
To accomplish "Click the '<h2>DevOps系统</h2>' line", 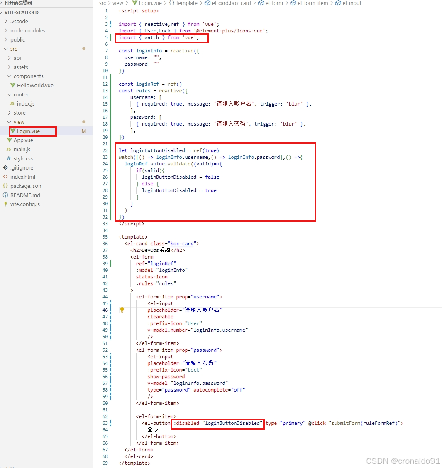I will tap(157, 250).
